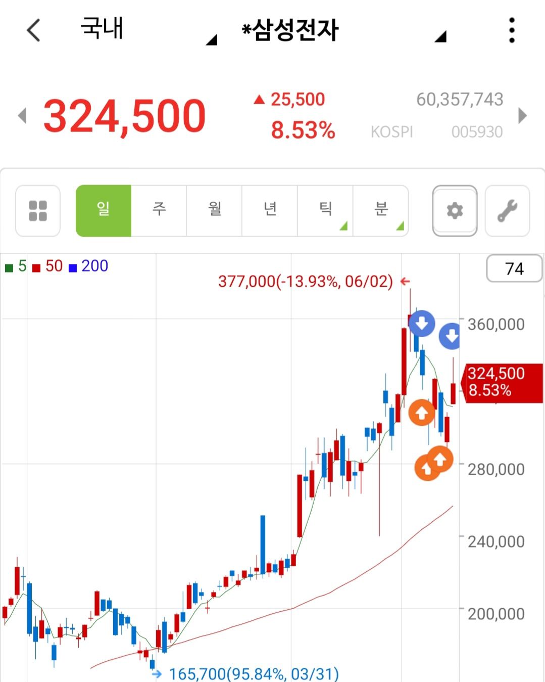545x682 pixels.
Task: Switch to the 월 monthly chart tab
Action: click(x=215, y=211)
